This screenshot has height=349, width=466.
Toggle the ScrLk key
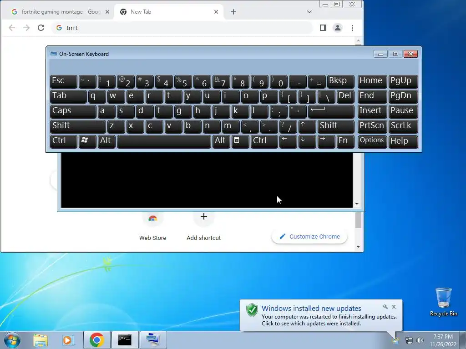[x=403, y=126]
